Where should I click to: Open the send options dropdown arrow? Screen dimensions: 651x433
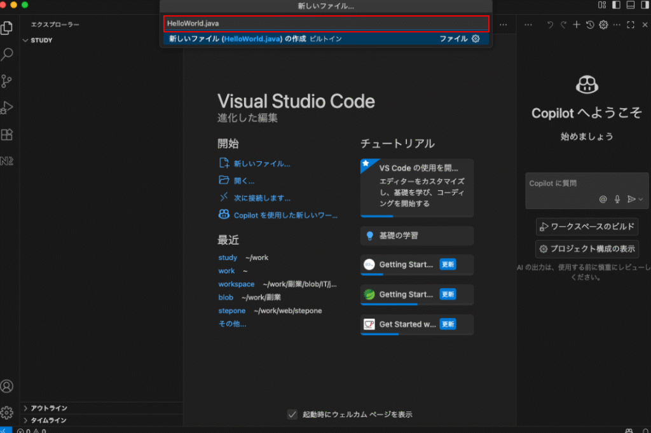[x=641, y=200]
